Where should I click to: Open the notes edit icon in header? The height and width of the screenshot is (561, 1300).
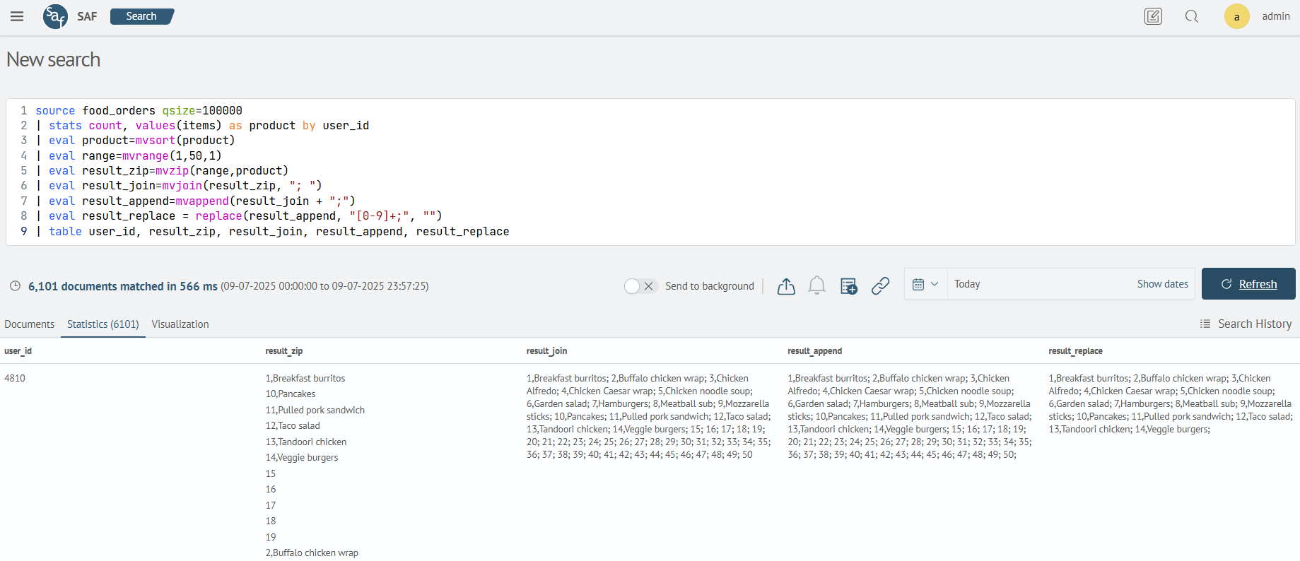coord(1153,16)
